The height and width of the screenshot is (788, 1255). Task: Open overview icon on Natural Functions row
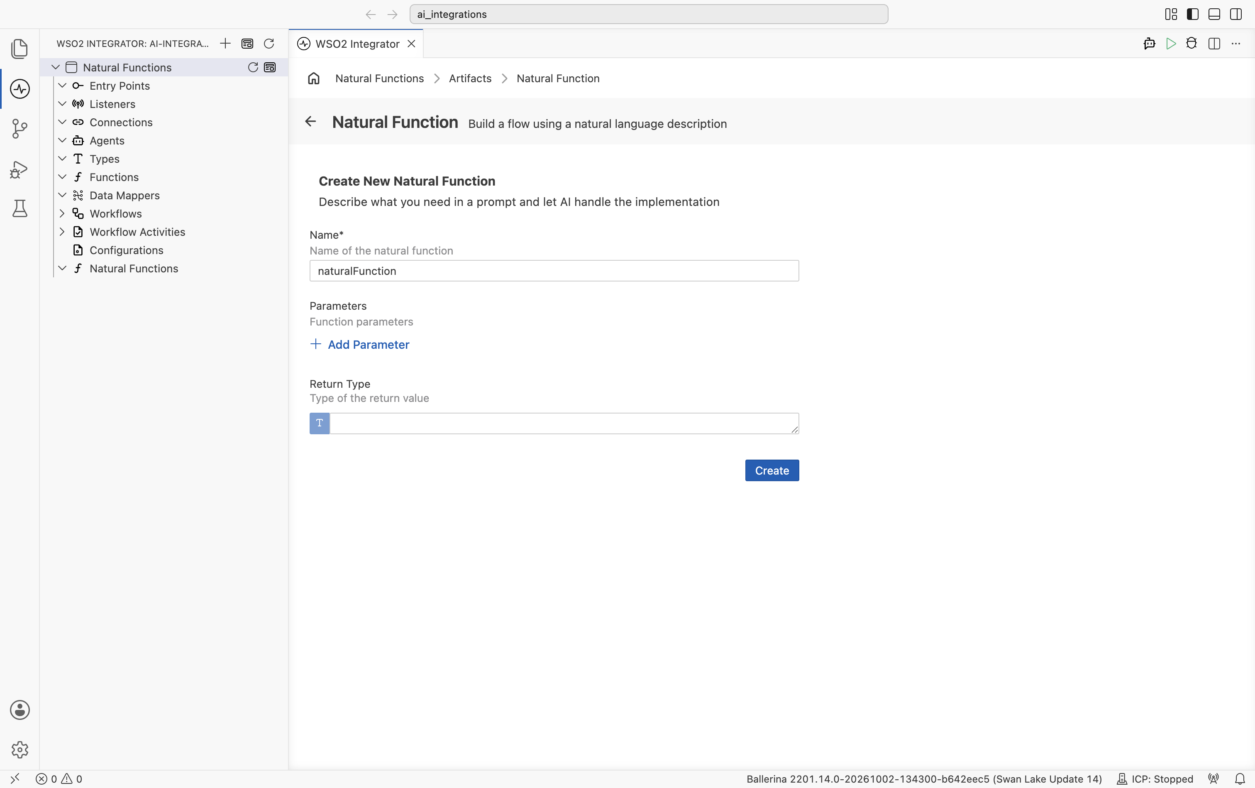[x=270, y=67]
